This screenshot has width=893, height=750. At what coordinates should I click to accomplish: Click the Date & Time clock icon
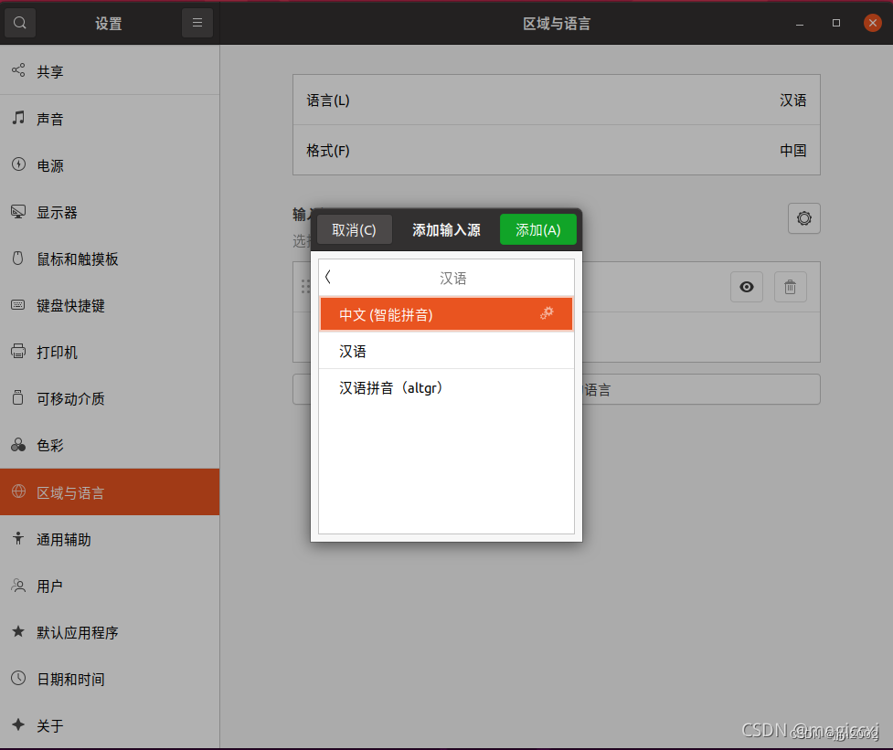[x=18, y=678]
